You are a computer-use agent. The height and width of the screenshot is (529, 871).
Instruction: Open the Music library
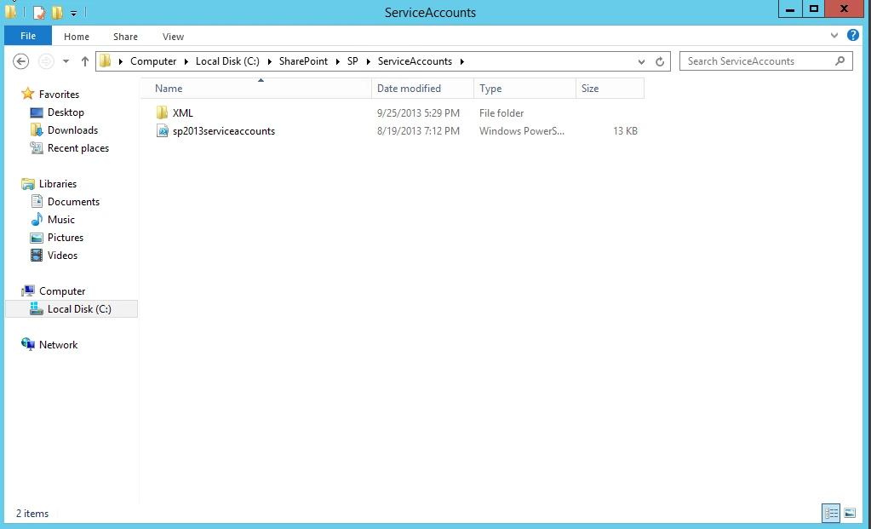[61, 220]
